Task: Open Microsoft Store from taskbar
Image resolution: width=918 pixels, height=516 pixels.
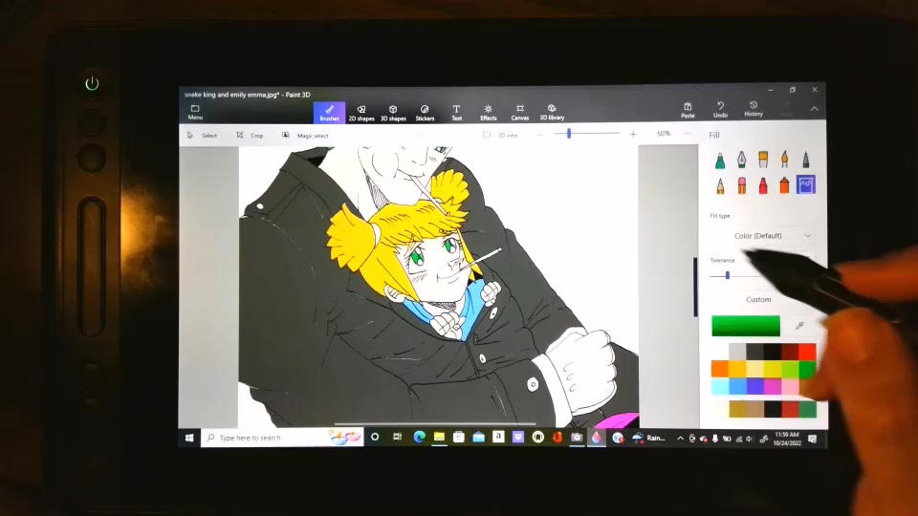Action: pos(459,437)
